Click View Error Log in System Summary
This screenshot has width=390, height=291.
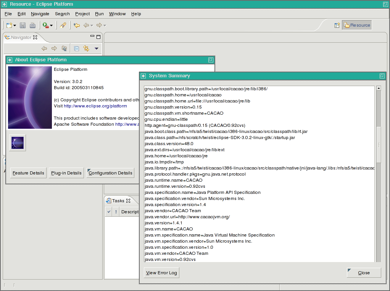[x=161, y=273]
